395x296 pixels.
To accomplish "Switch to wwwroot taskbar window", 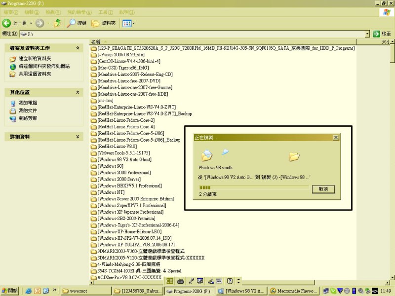I will (86, 291).
